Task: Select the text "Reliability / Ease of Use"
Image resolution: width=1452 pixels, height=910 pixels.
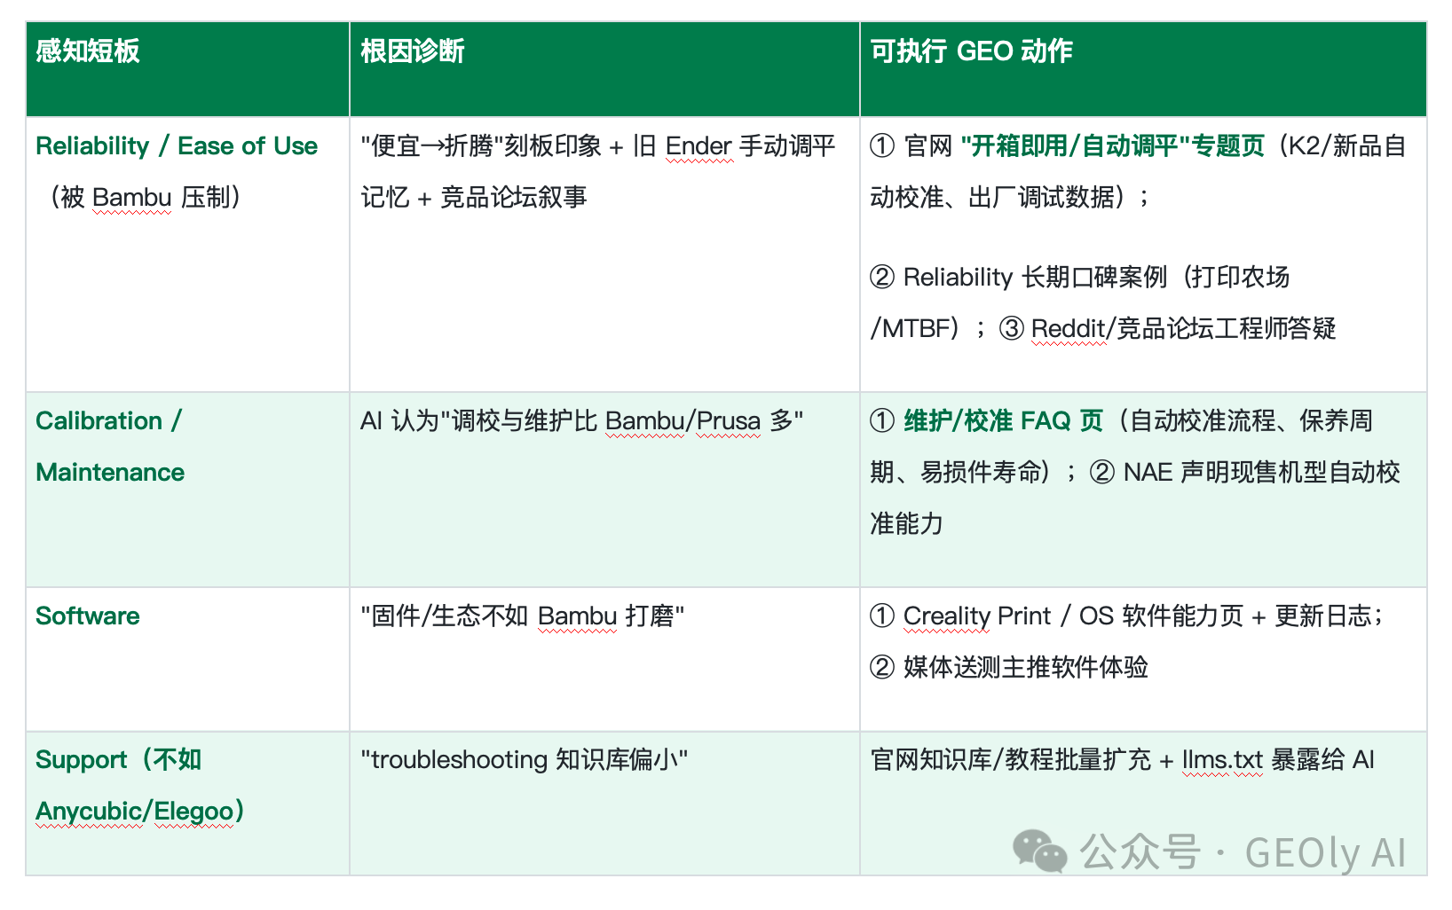Action: coord(177,145)
